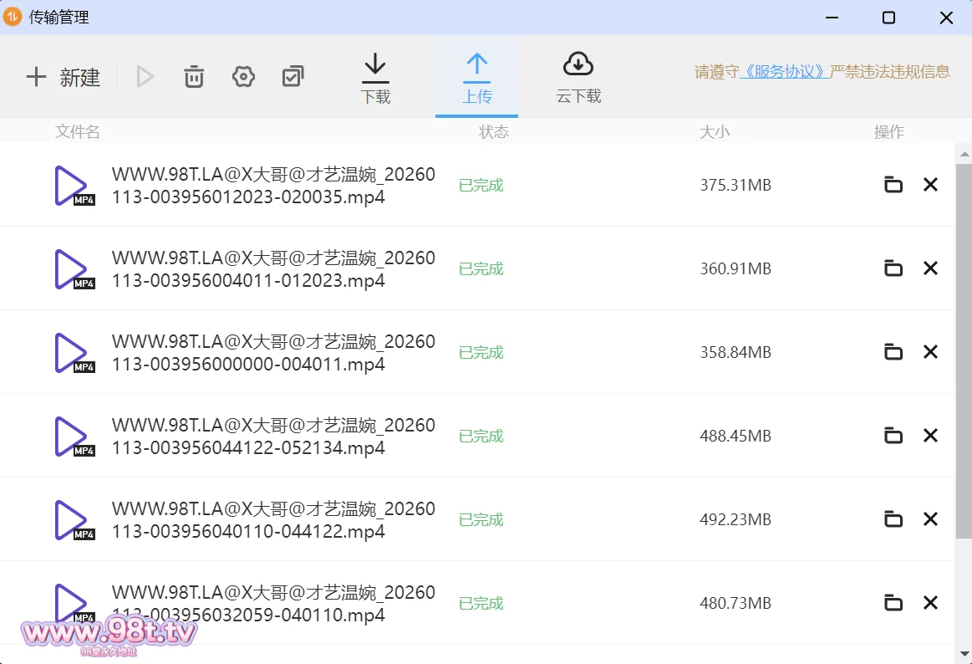This screenshot has width=972, height=664.
Task: Select the file ending in 012023.mp4
Action: click(x=273, y=268)
